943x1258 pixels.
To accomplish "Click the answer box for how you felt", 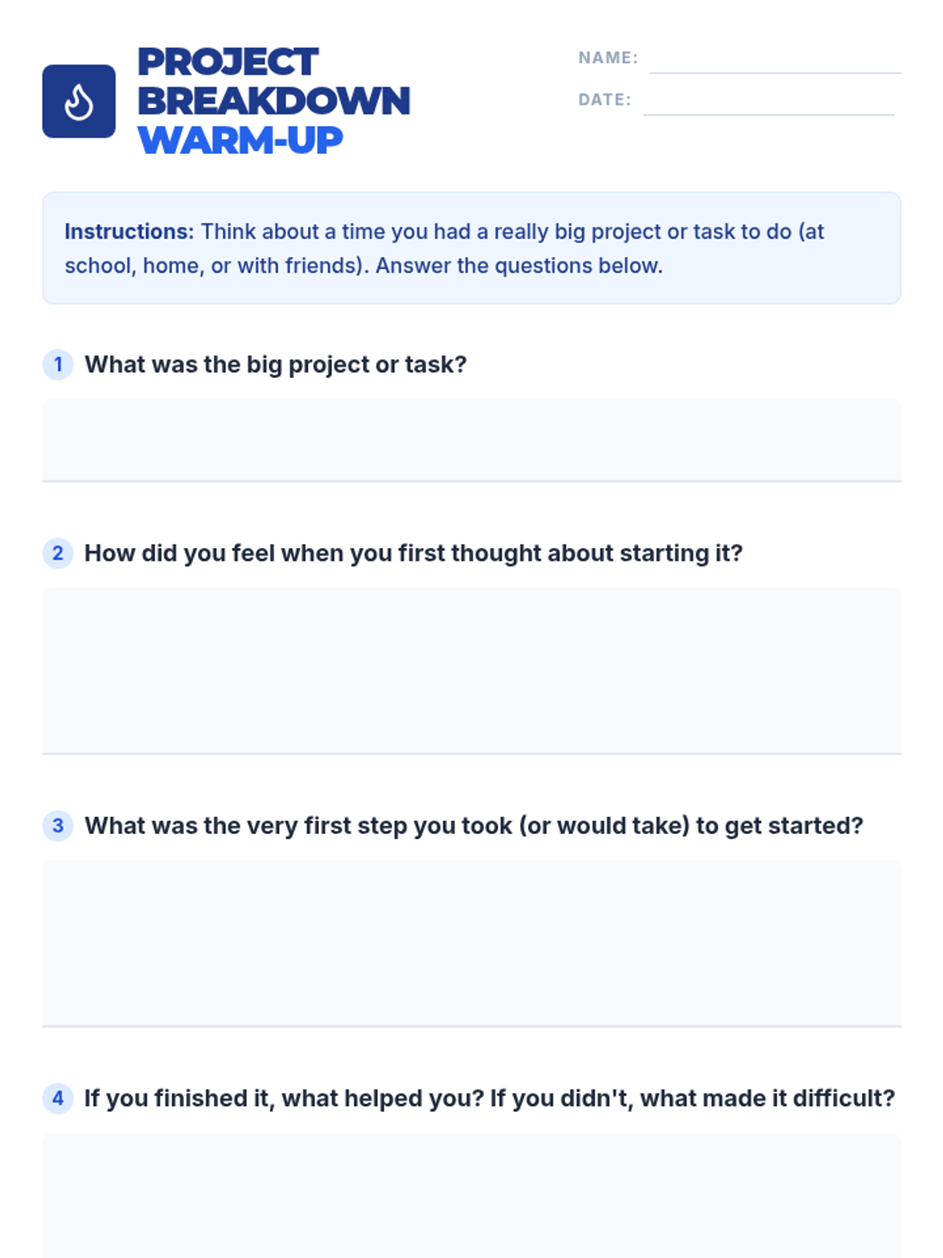I will point(472,671).
